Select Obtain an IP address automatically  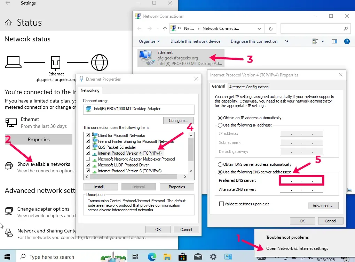click(x=220, y=118)
